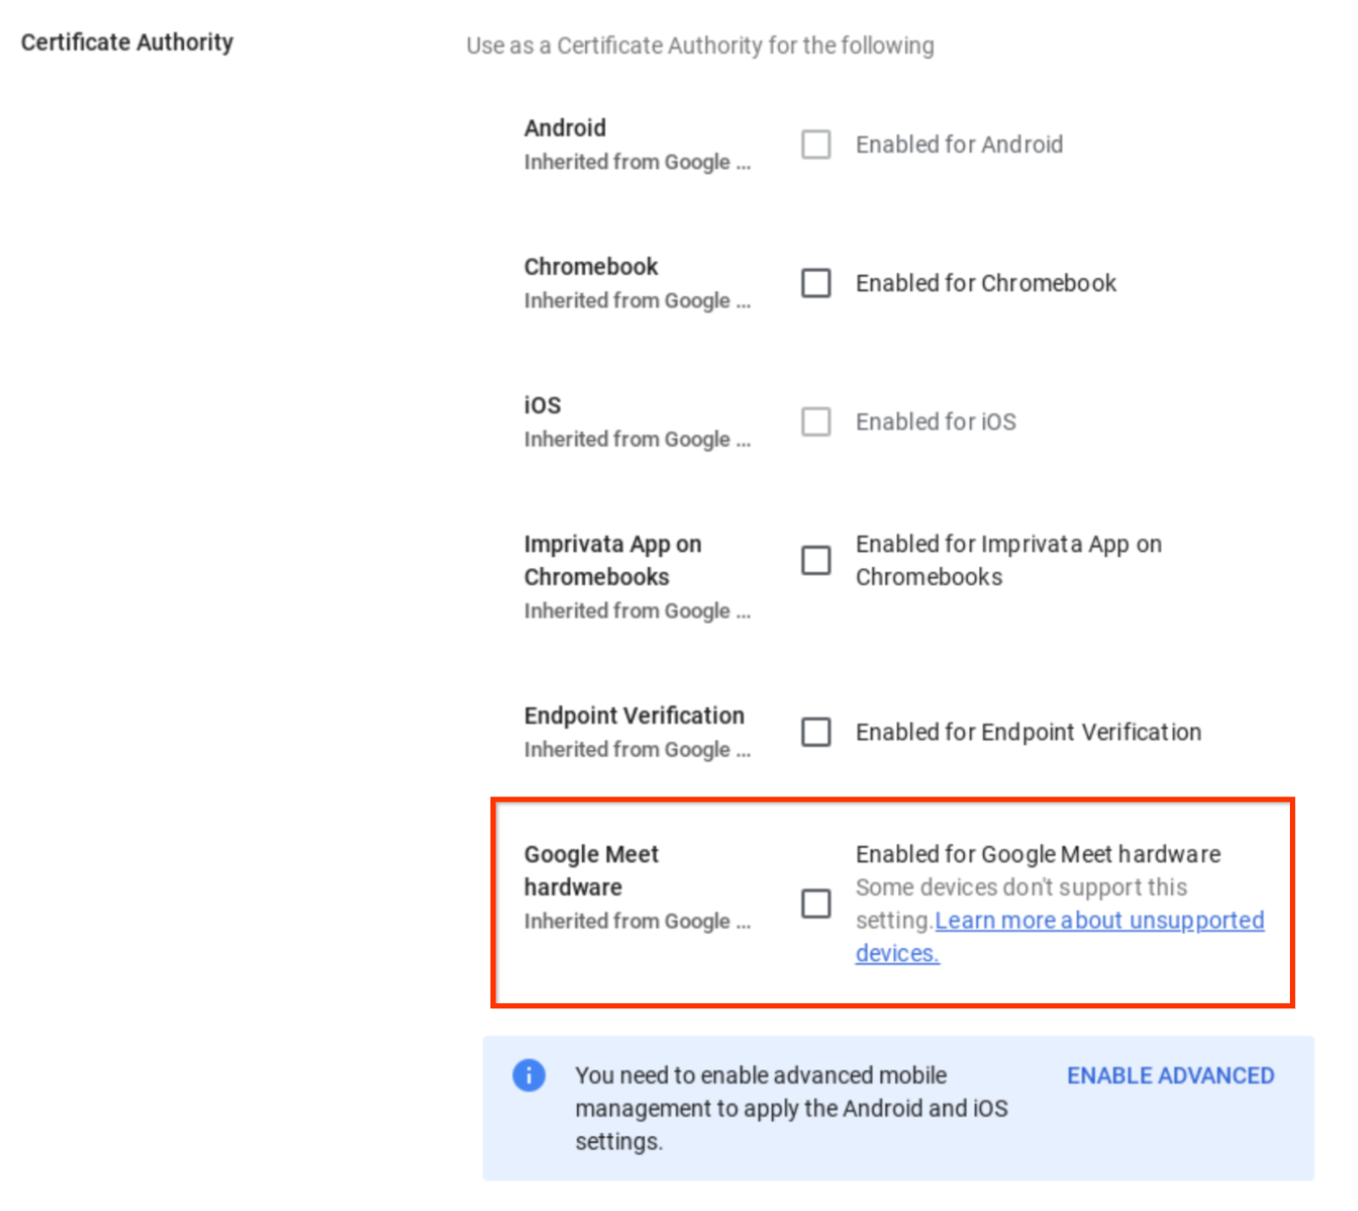
Task: Click Inherited from Google under Android
Action: pos(637,162)
